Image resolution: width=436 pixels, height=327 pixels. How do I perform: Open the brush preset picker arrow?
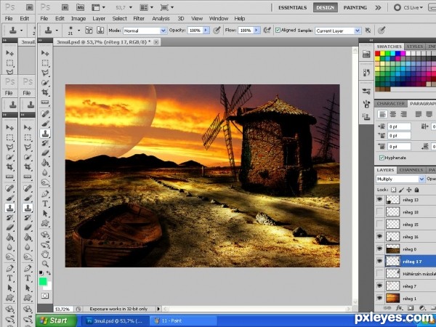[x=79, y=30]
